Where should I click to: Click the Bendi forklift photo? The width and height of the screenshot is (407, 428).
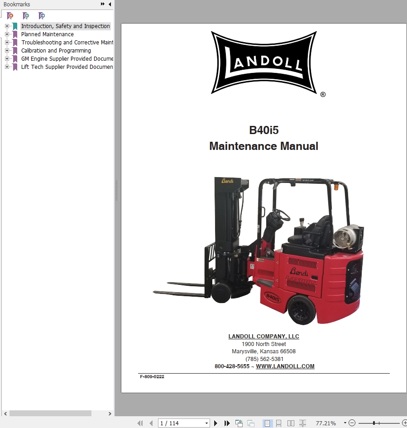(259, 250)
